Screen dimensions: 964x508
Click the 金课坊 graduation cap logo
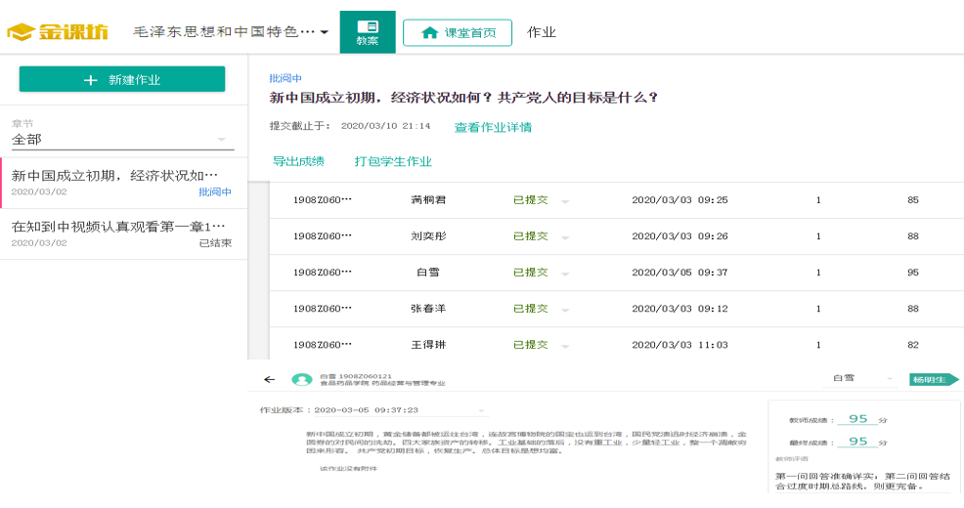click(22, 32)
